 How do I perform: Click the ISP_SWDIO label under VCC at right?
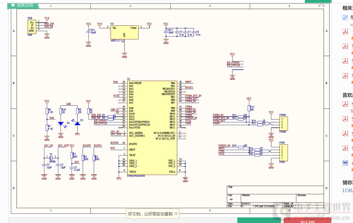[x=233, y=63]
